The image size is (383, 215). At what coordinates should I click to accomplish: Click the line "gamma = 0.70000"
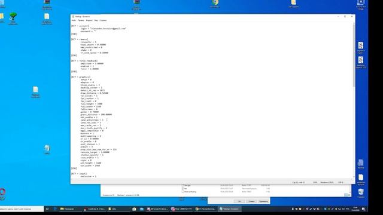tap(89, 112)
